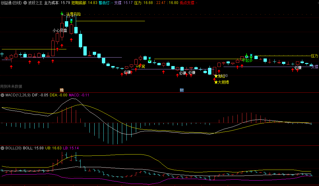Click the magenta MACD: -0.11 readout
The width and height of the screenshot is (319, 186).
click(79, 95)
